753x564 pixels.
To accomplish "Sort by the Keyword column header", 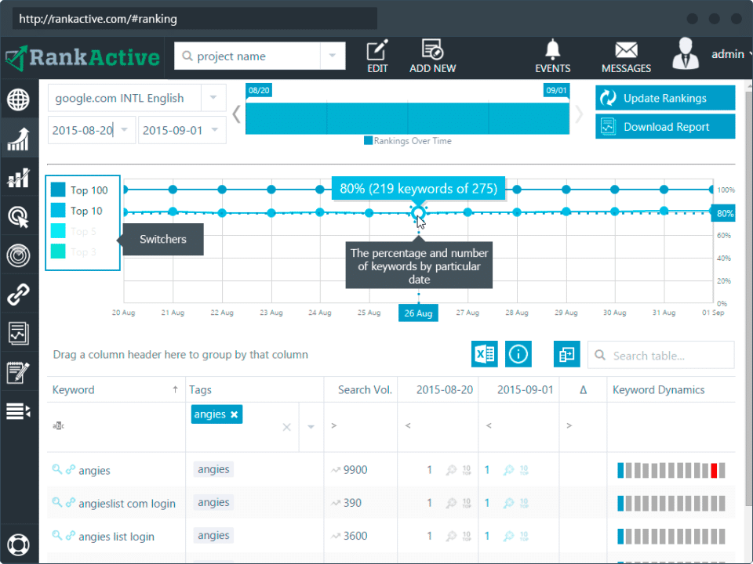I will 116,389.
